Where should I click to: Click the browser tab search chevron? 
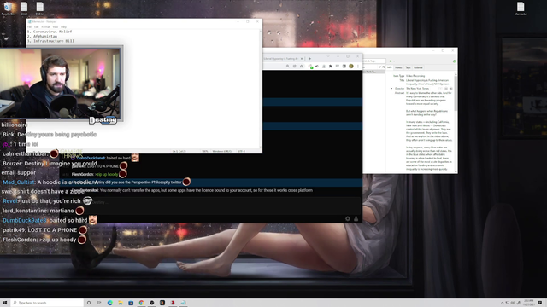328,56
